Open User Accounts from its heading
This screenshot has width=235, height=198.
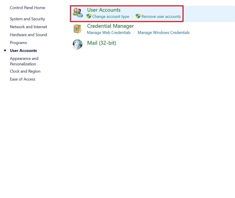(104, 10)
